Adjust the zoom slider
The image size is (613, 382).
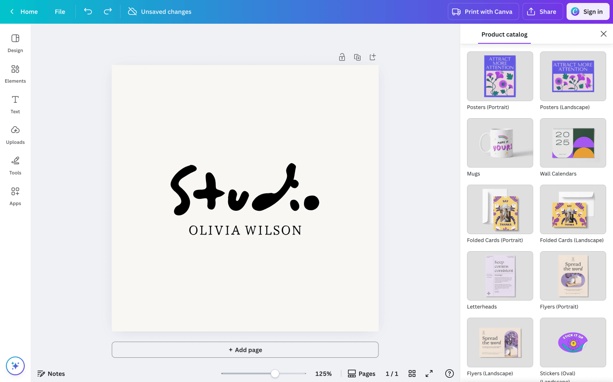tap(275, 374)
